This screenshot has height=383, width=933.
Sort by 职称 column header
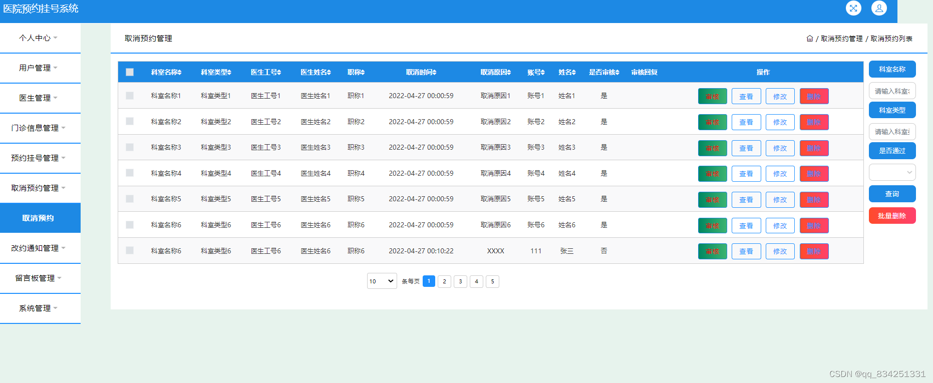pyautogui.click(x=356, y=72)
